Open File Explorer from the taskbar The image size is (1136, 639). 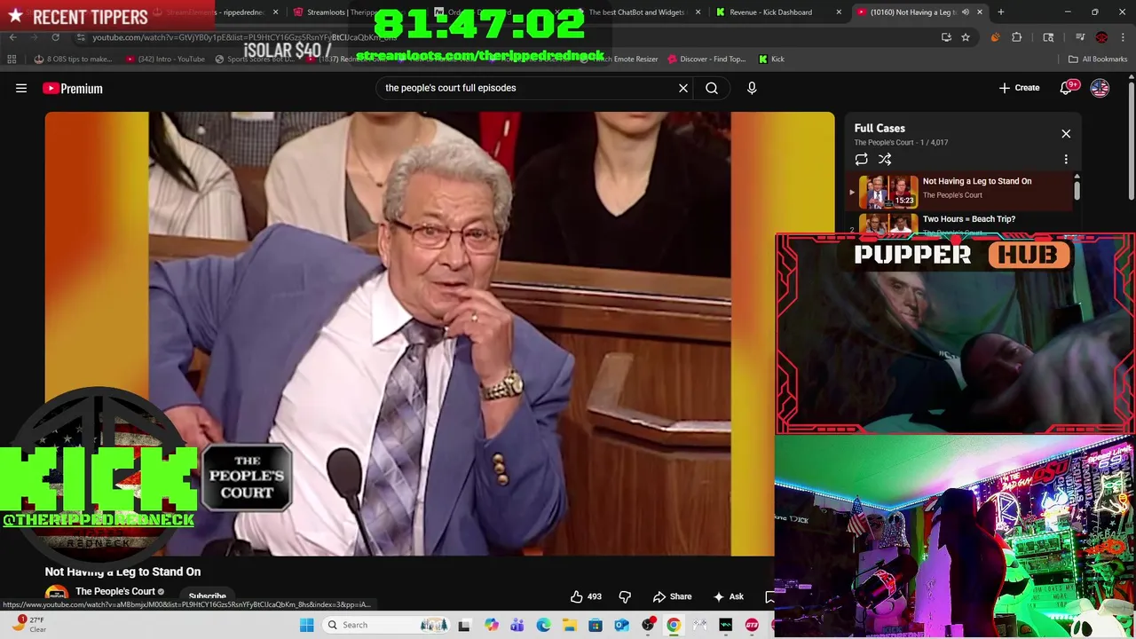(569, 625)
